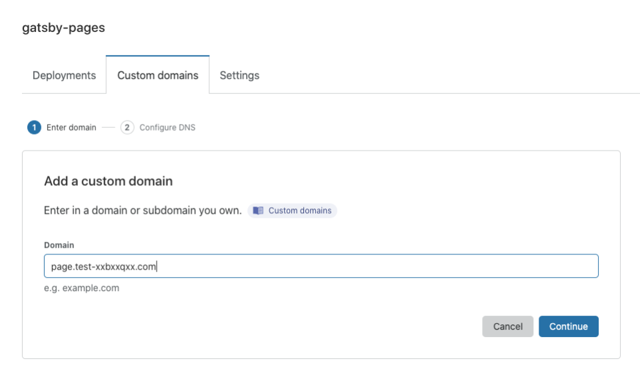Screen dimensions: 640x375
Task: Open the Deployments tab
Action: coord(64,75)
